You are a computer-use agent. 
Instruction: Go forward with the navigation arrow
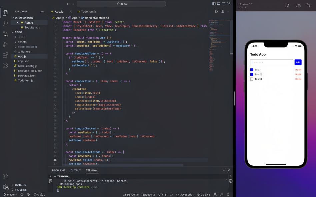[73, 4]
